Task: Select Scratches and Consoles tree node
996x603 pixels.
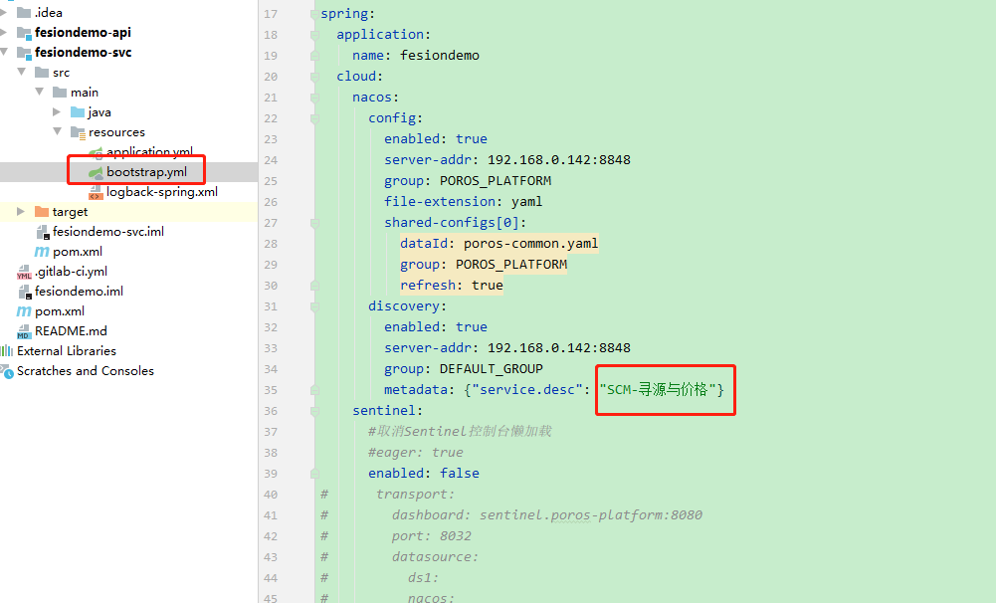Action: point(86,371)
